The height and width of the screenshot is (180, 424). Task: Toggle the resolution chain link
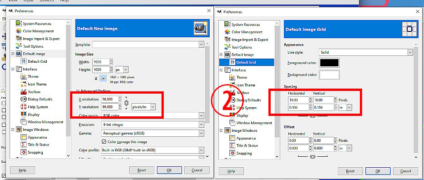click(126, 103)
